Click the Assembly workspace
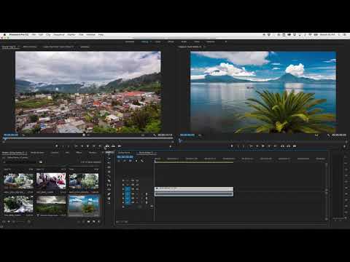 coord(130,41)
